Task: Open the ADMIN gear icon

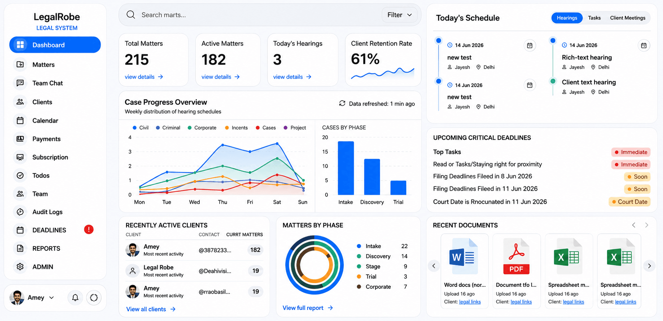Action: pyautogui.click(x=20, y=267)
